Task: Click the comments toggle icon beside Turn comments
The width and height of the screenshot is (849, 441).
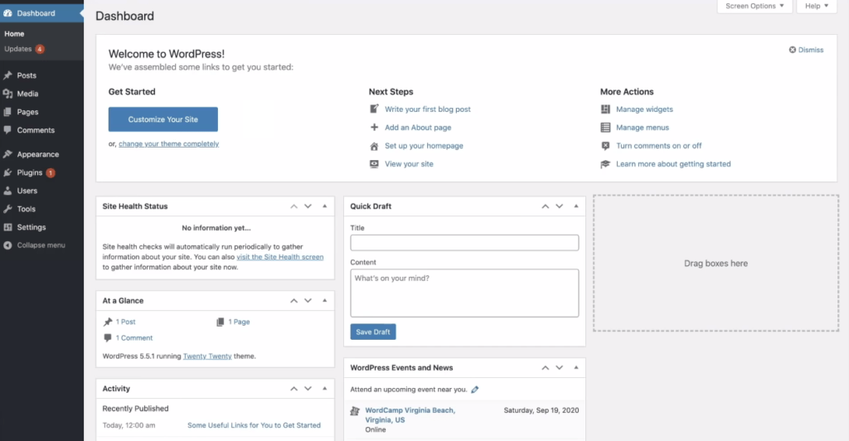Action: (605, 146)
